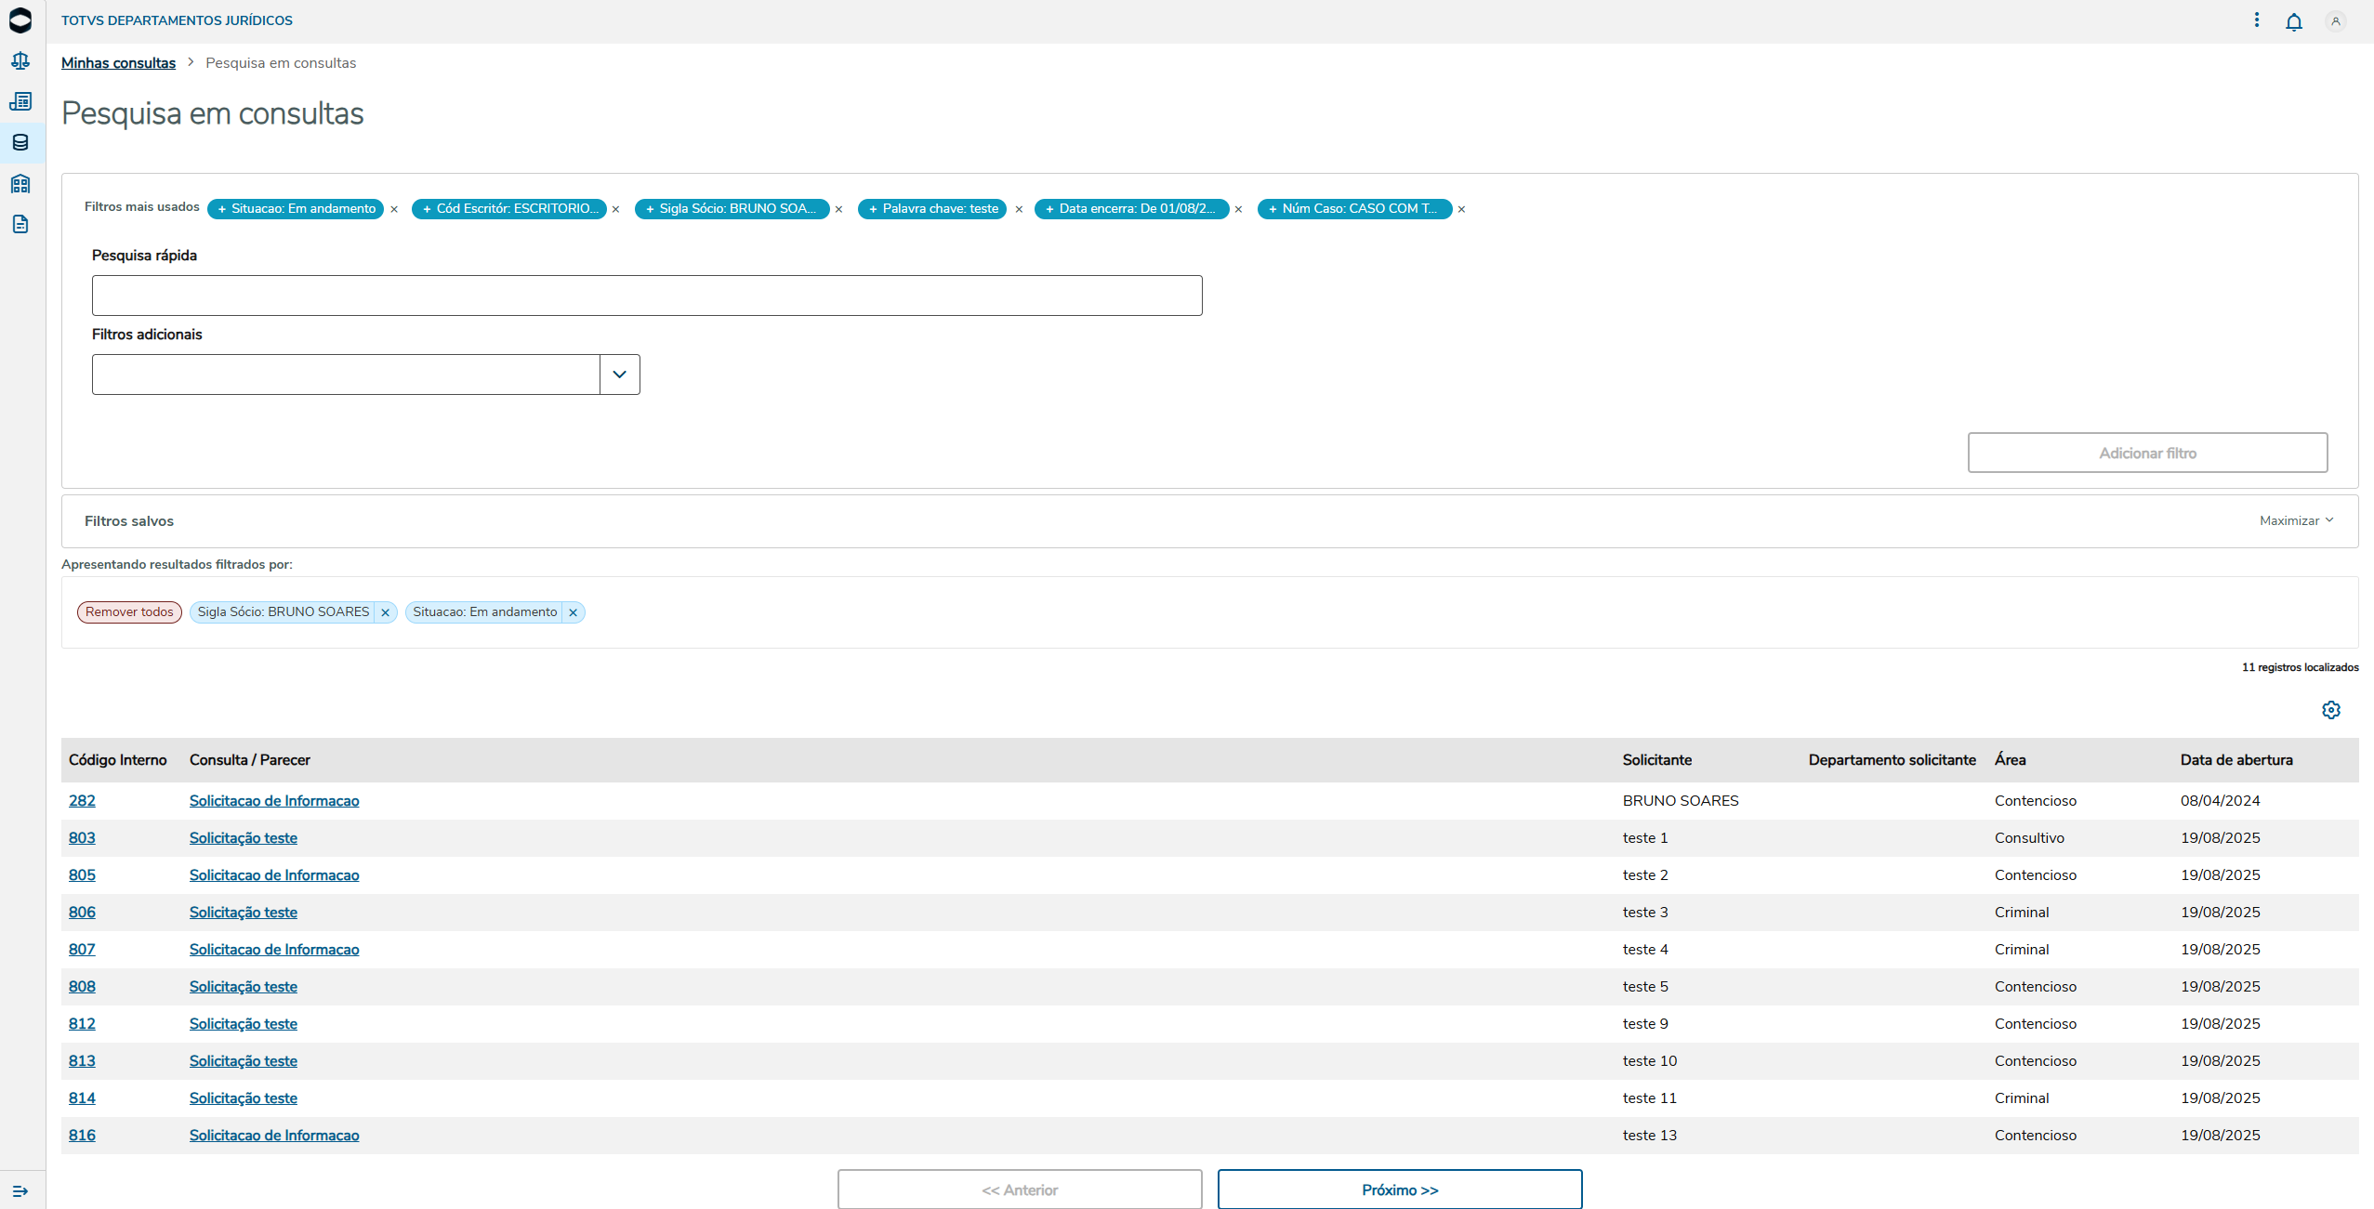
Task: Open the Filtros adicionais dropdown
Action: [619, 375]
